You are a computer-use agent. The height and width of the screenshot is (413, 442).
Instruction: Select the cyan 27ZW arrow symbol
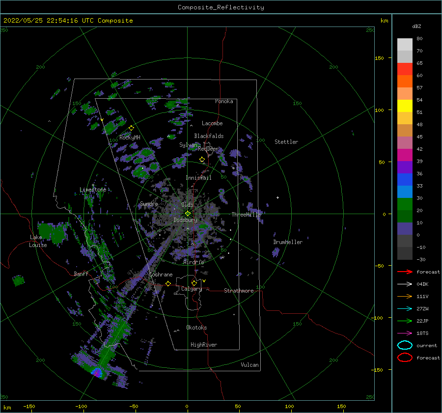tap(405, 309)
